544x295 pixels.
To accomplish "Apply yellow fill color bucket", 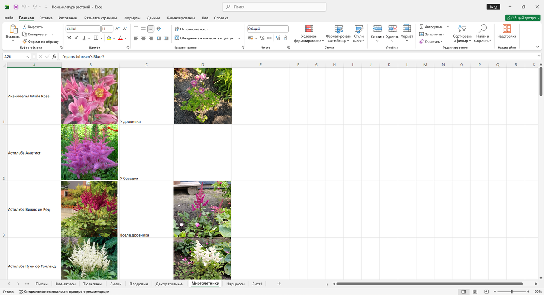I will (109, 38).
